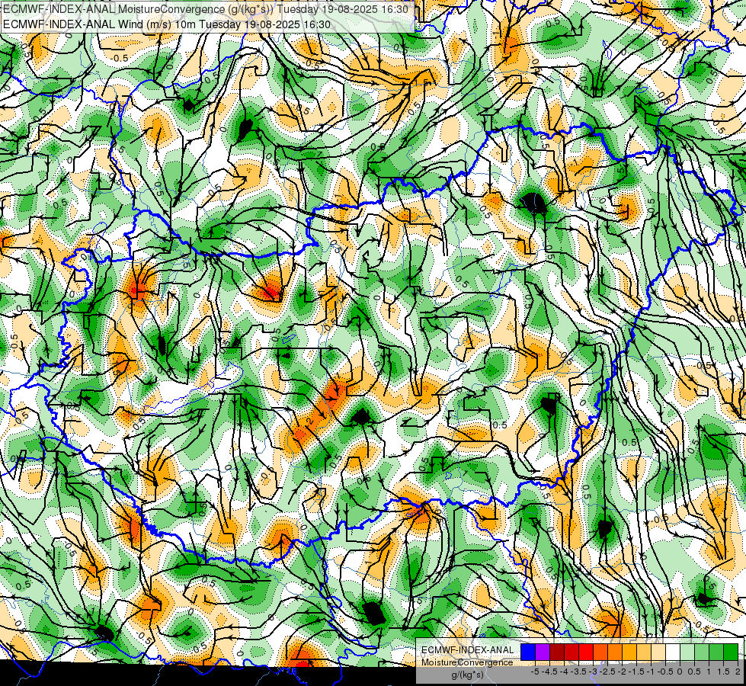746x686 pixels.
Task: Click the -1.5 tick value on legend scale
Action: (636, 672)
